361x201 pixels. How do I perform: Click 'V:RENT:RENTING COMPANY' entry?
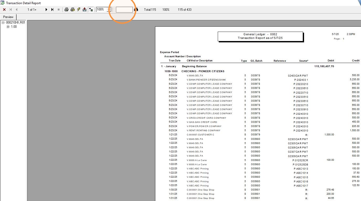(203, 130)
